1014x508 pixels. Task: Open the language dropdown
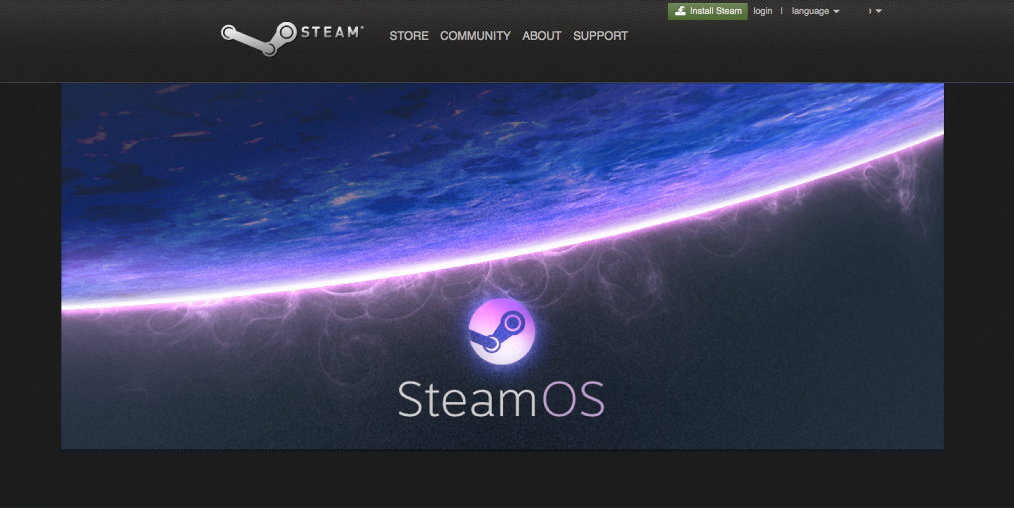[810, 11]
